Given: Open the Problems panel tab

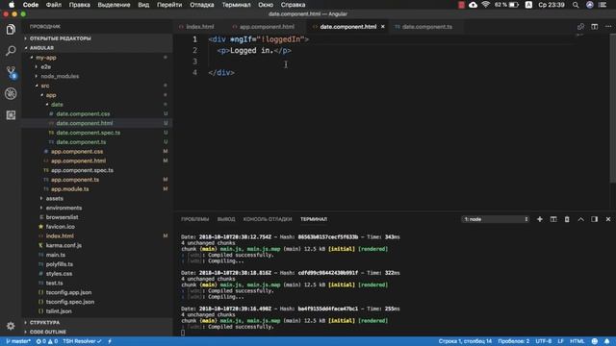Looking at the screenshot, I should click(x=194, y=219).
